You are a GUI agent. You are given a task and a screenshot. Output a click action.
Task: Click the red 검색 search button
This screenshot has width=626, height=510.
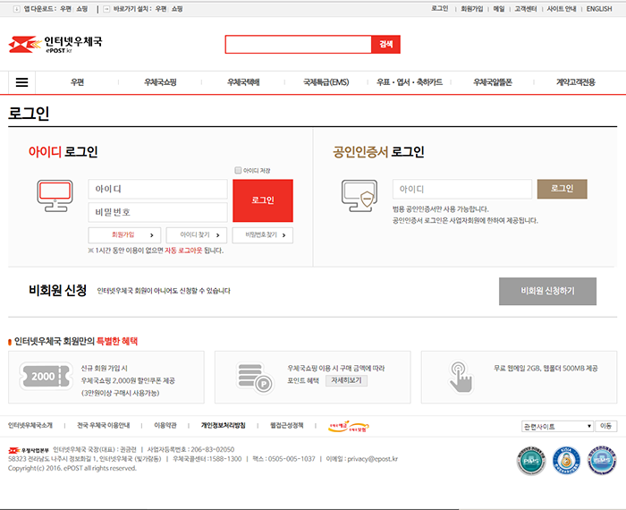tap(385, 45)
